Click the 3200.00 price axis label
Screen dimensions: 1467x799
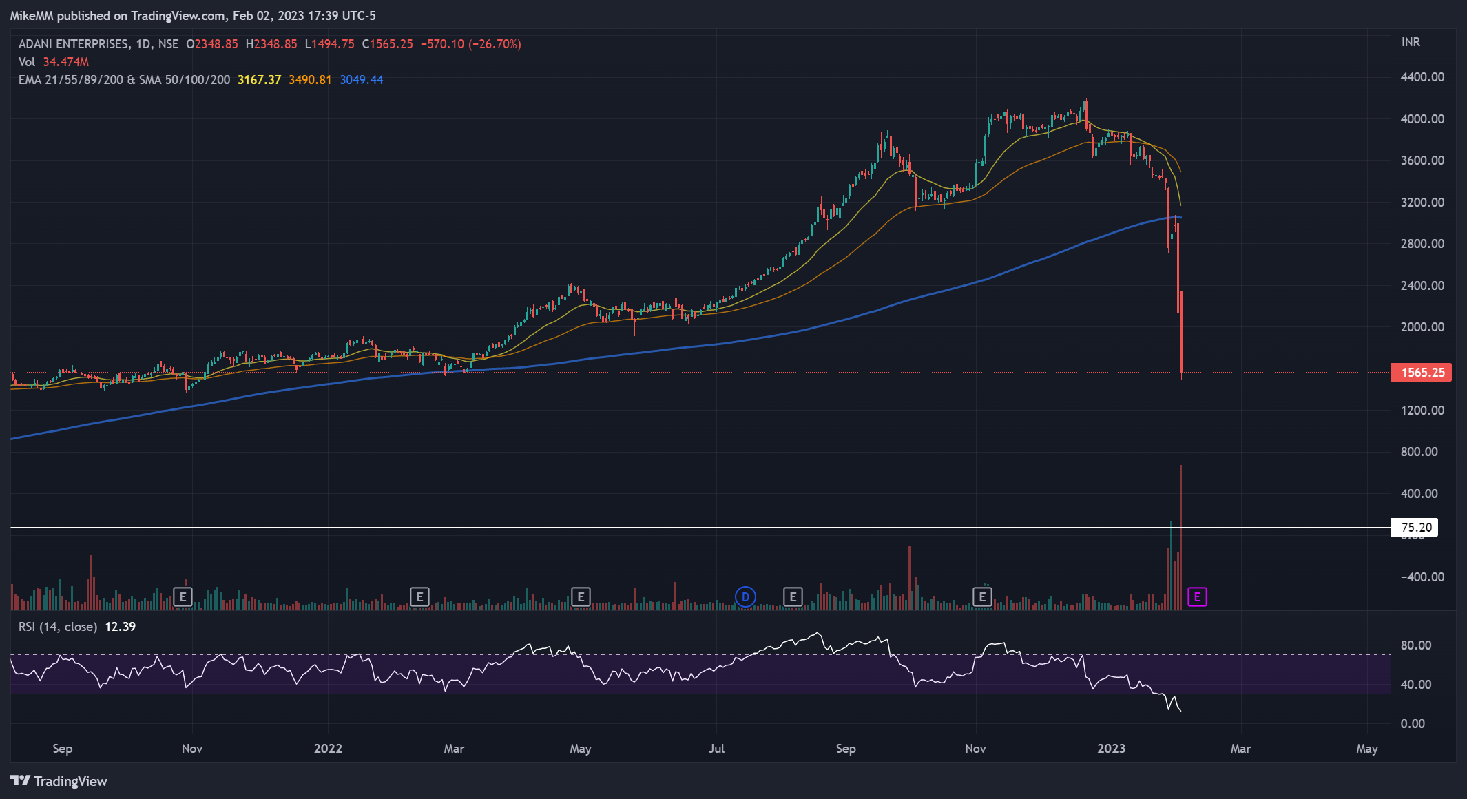point(1422,202)
